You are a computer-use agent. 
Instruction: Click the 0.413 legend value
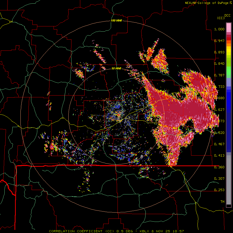219,156
